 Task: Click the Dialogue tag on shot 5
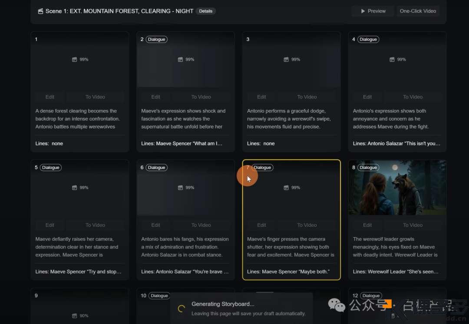[50, 168]
